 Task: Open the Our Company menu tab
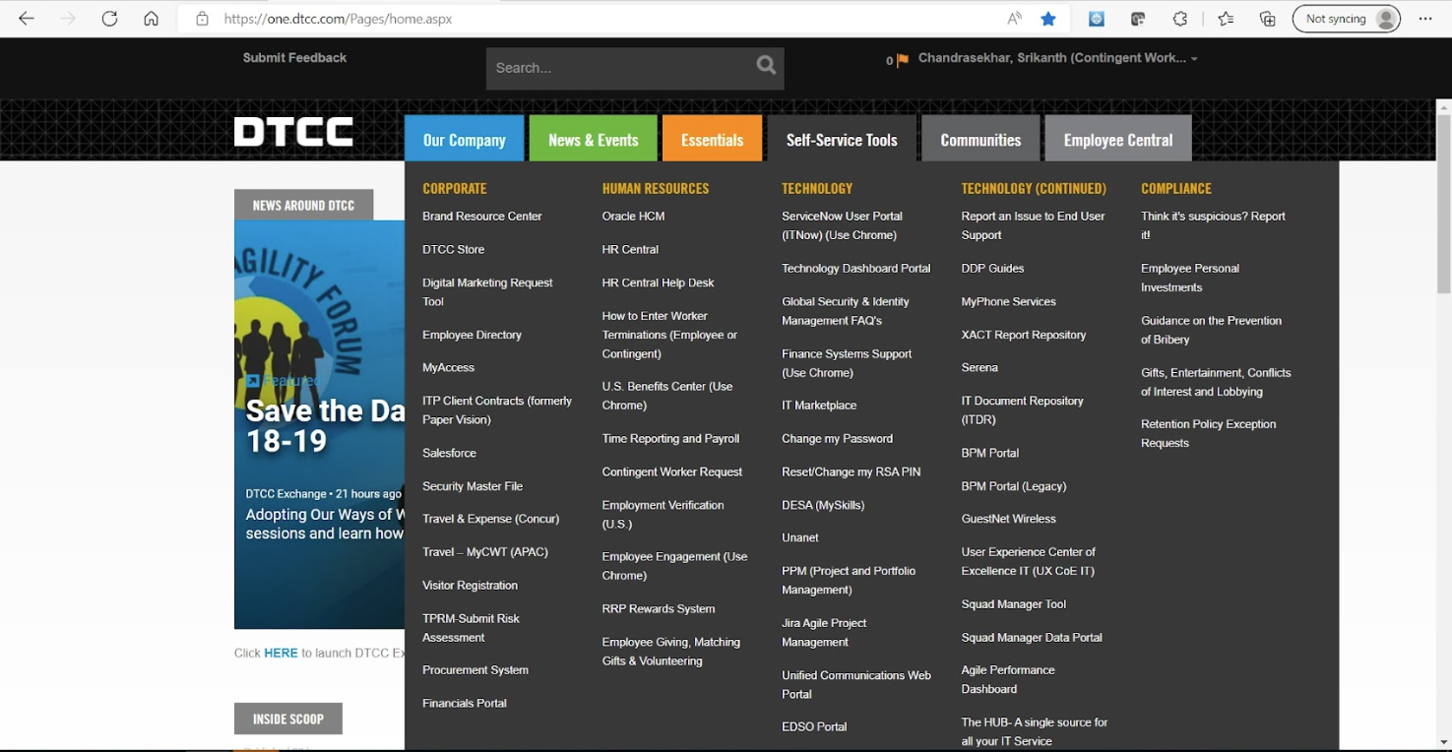[x=464, y=139]
